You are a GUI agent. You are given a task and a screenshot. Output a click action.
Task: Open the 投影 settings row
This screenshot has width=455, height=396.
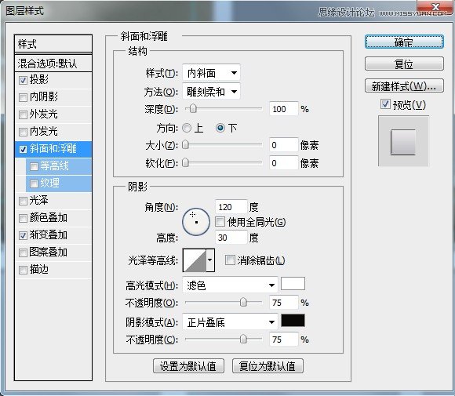point(53,80)
